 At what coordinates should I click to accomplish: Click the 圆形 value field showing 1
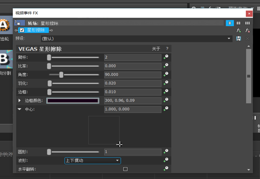pos(133,152)
